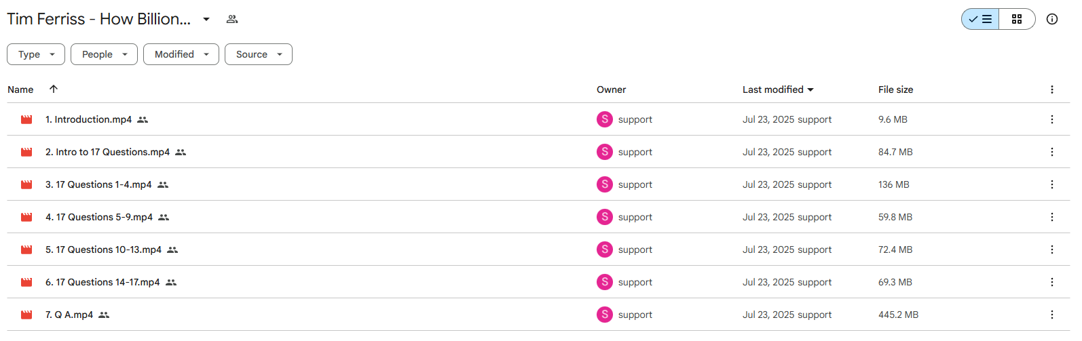This screenshot has height=341, width=1082.
Task: Click the shared icon next to 5. 17 Questions 10-13.mp4
Action: coord(172,249)
